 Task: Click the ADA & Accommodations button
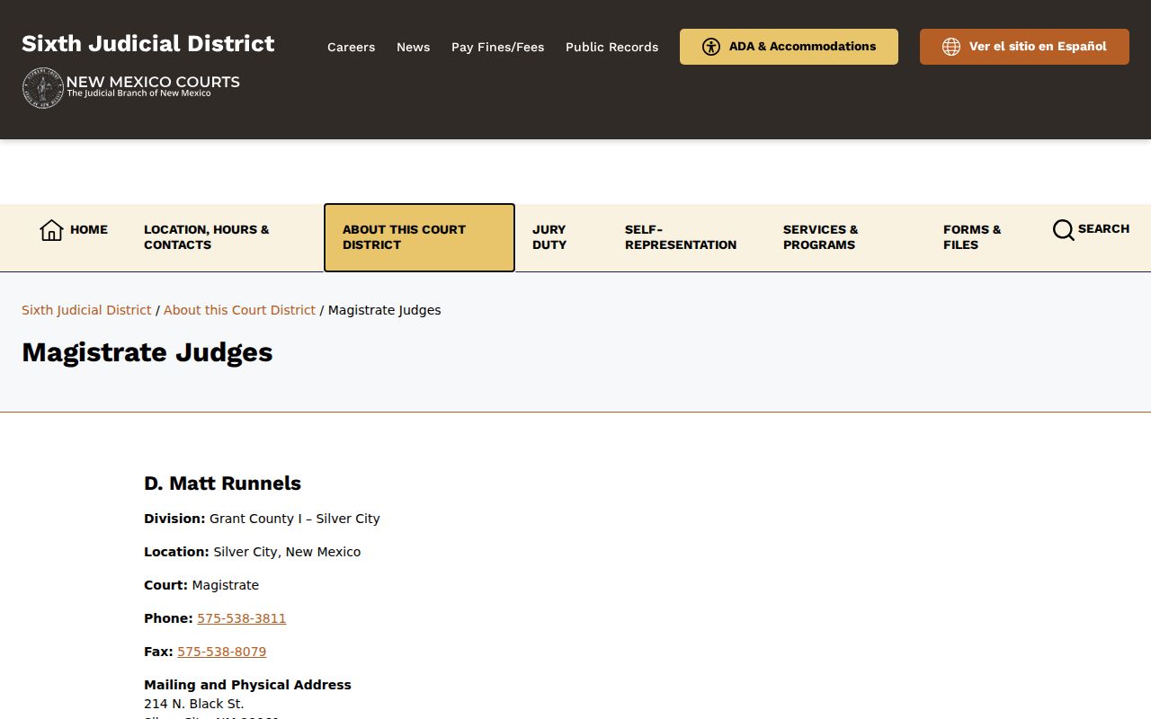[789, 47]
